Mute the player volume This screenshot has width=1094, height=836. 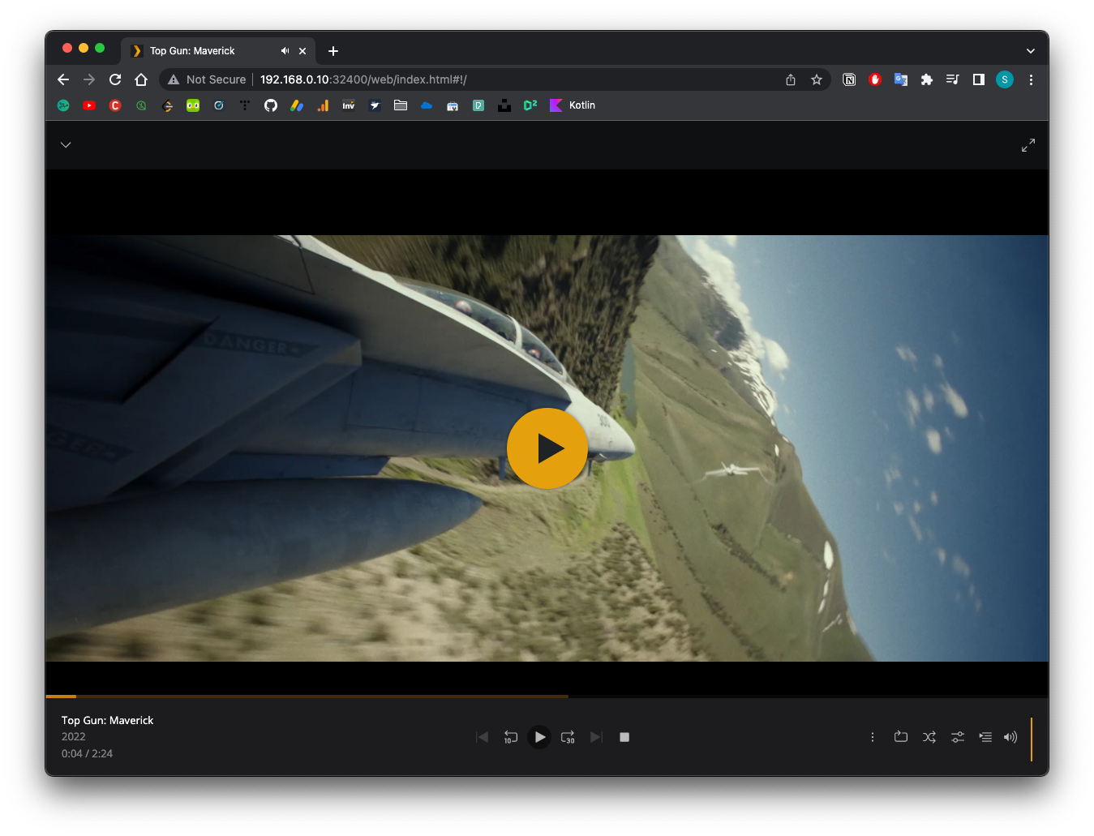click(x=1010, y=737)
